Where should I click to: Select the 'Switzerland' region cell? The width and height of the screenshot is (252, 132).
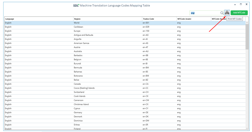(x=108, y=92)
